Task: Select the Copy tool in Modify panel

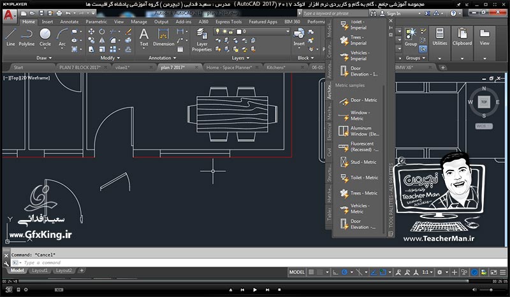Action: tap(91, 40)
